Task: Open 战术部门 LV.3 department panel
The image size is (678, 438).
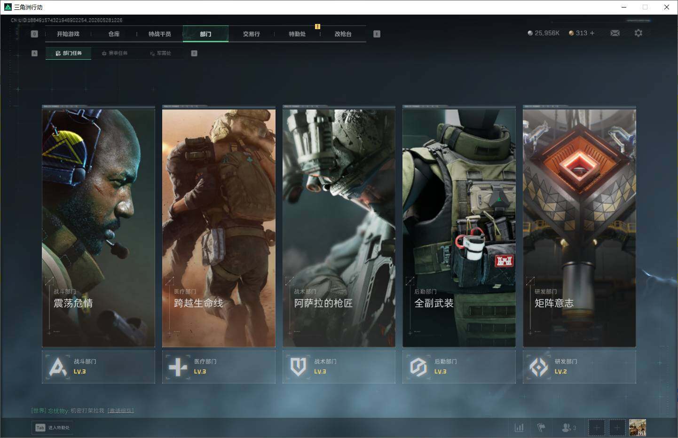Action: [339, 367]
